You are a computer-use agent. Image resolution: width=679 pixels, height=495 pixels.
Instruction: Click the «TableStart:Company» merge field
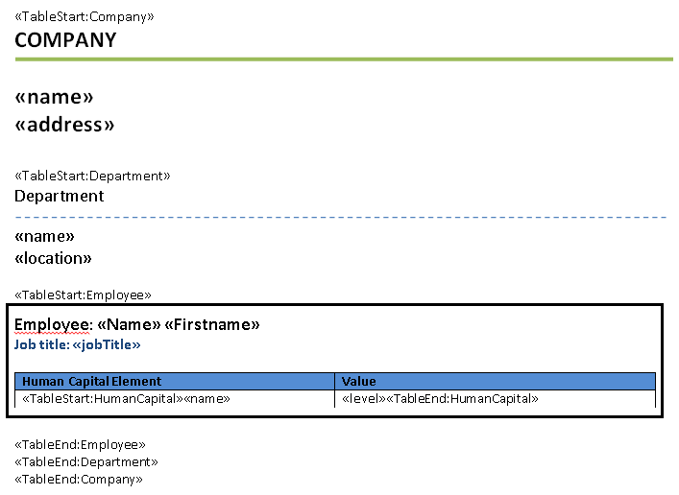pos(84,17)
